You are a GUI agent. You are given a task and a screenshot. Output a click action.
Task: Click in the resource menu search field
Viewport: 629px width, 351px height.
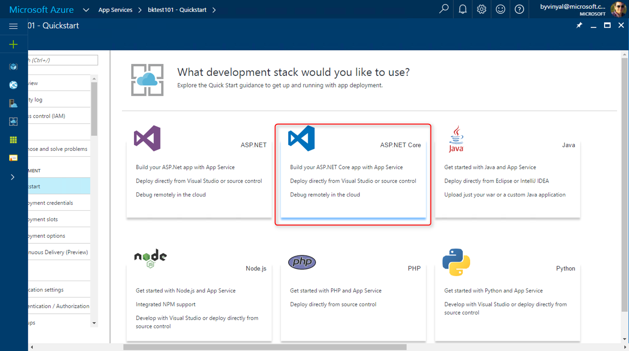point(63,60)
